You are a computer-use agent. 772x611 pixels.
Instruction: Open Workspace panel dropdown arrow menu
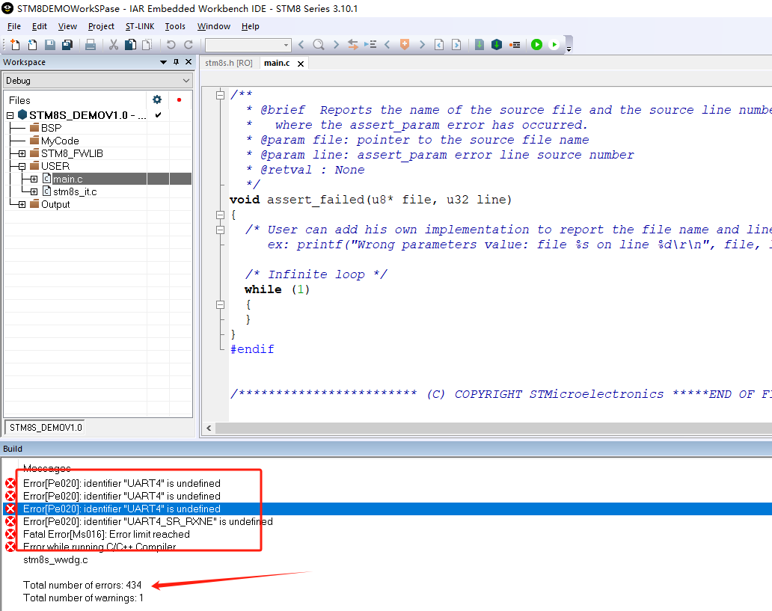pos(164,62)
